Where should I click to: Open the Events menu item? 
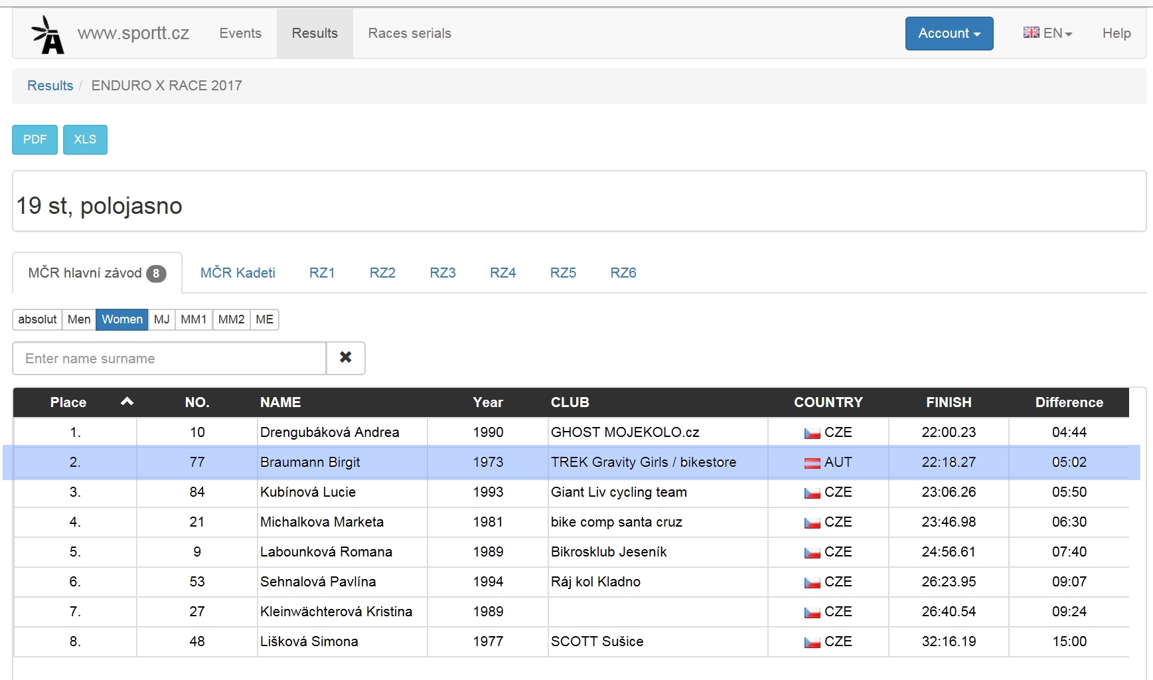click(240, 33)
